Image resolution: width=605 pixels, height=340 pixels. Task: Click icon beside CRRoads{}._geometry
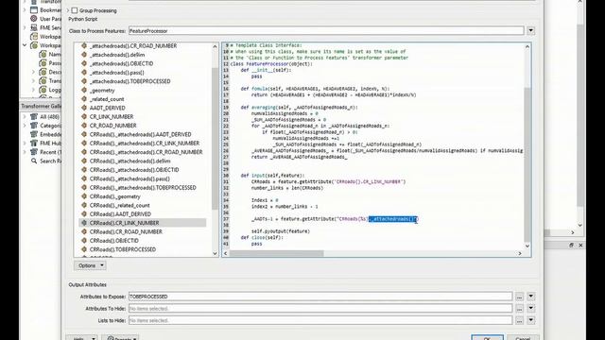84,196
